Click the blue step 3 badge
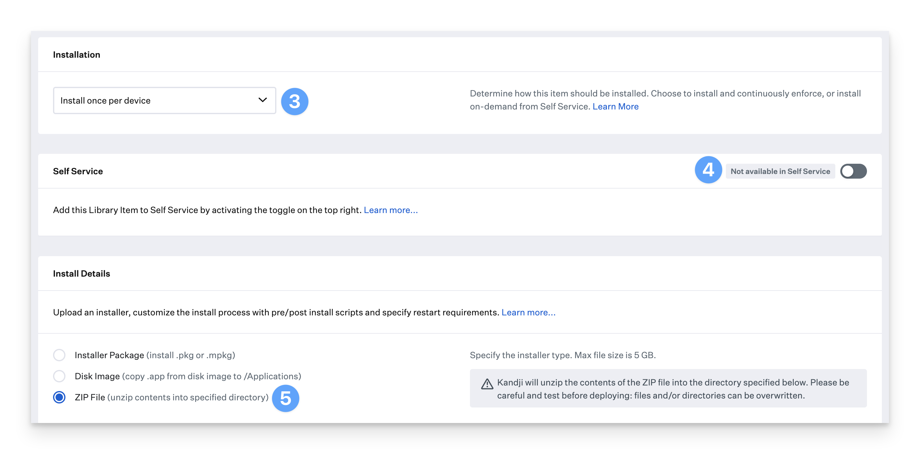 pos(294,101)
